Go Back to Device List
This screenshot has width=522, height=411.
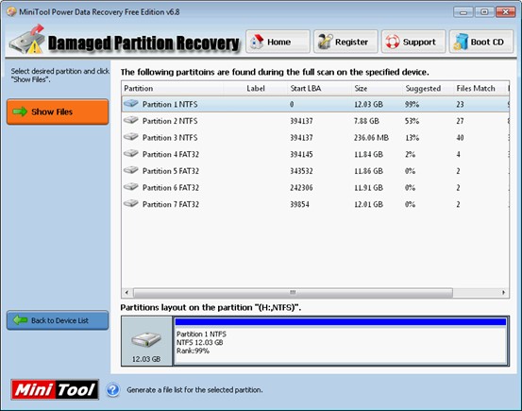[58, 320]
